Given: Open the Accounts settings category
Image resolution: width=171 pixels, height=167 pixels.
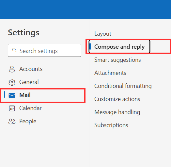Looking at the screenshot, I should click(43, 69).
